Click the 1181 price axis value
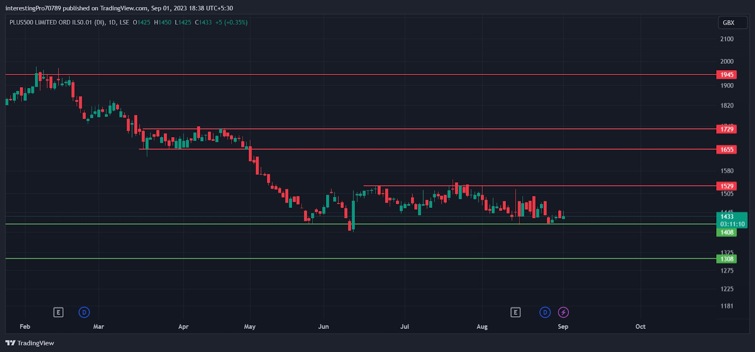The height and width of the screenshot is (352, 755). 727,306
